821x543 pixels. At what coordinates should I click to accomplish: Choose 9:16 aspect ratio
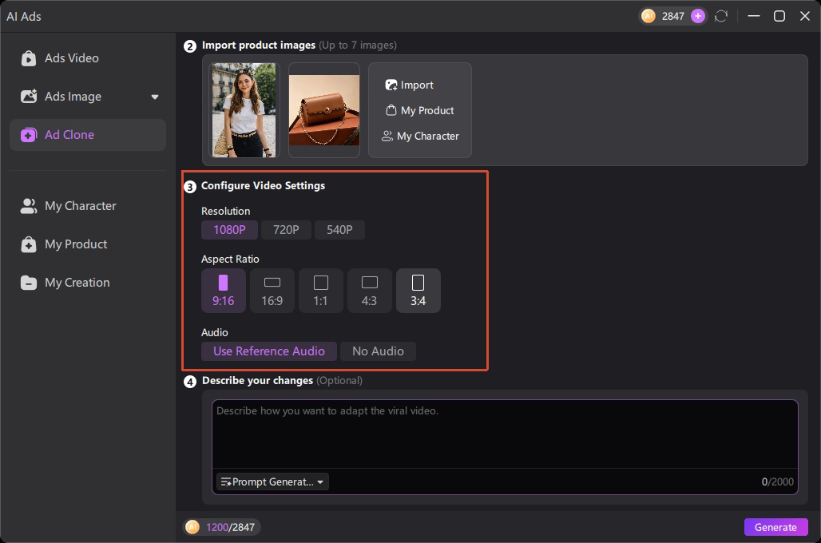pyautogui.click(x=223, y=291)
